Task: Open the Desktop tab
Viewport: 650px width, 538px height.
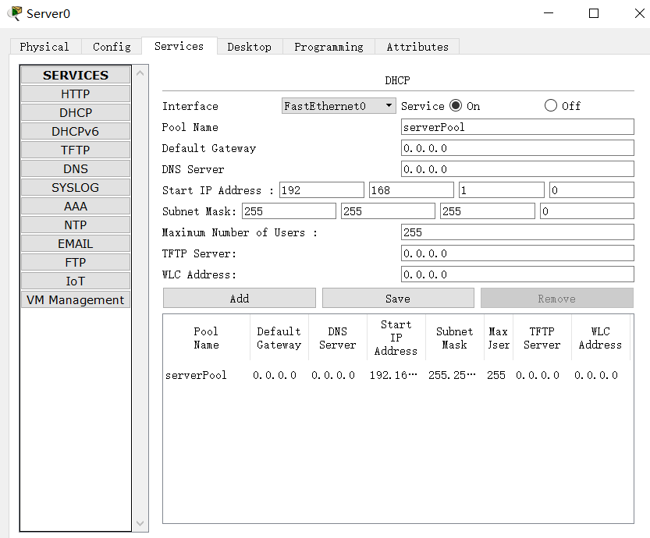Action: coord(249,47)
